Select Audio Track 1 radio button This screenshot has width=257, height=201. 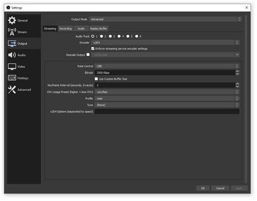(93, 36)
